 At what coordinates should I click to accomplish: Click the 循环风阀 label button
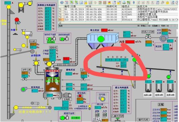pos(143,119)
